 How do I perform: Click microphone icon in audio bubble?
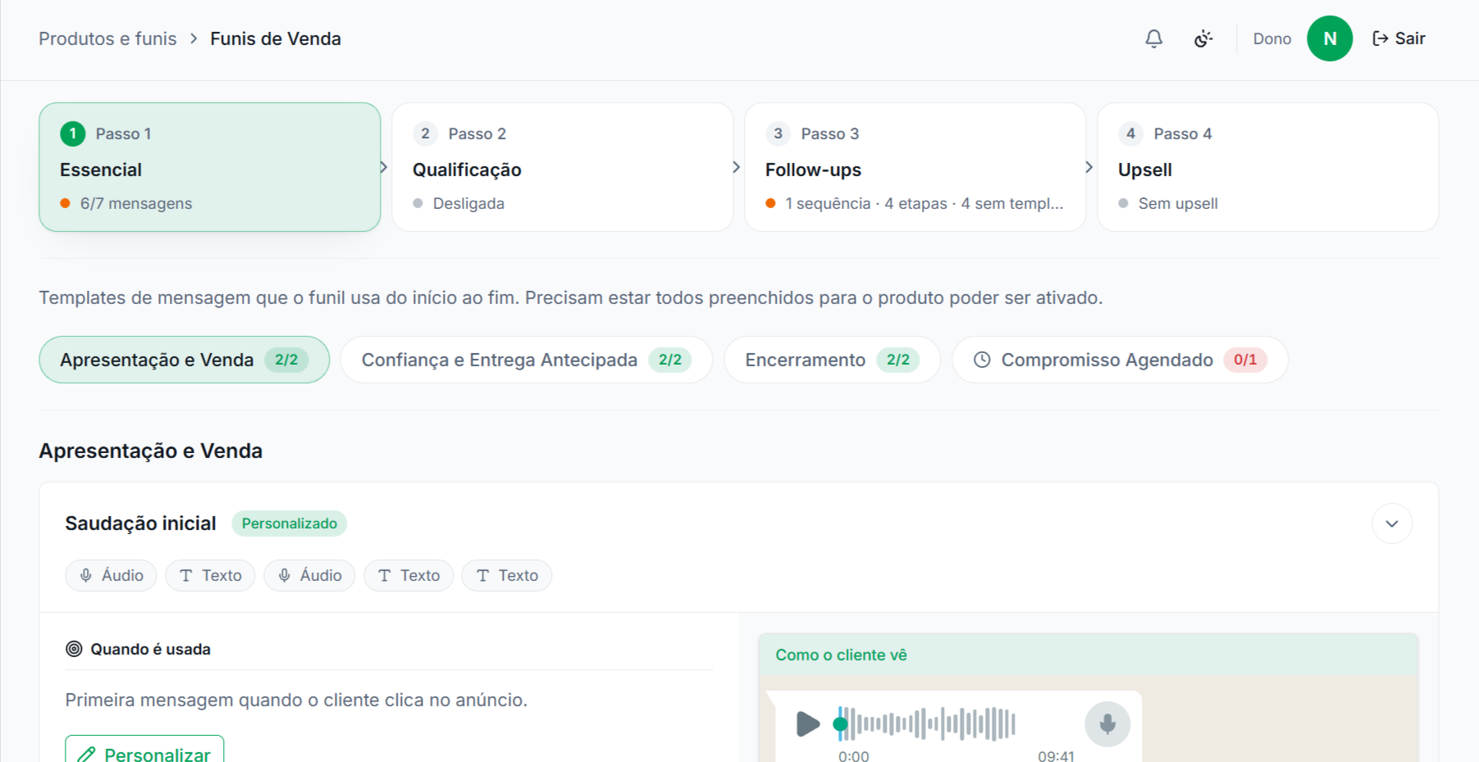point(1107,723)
